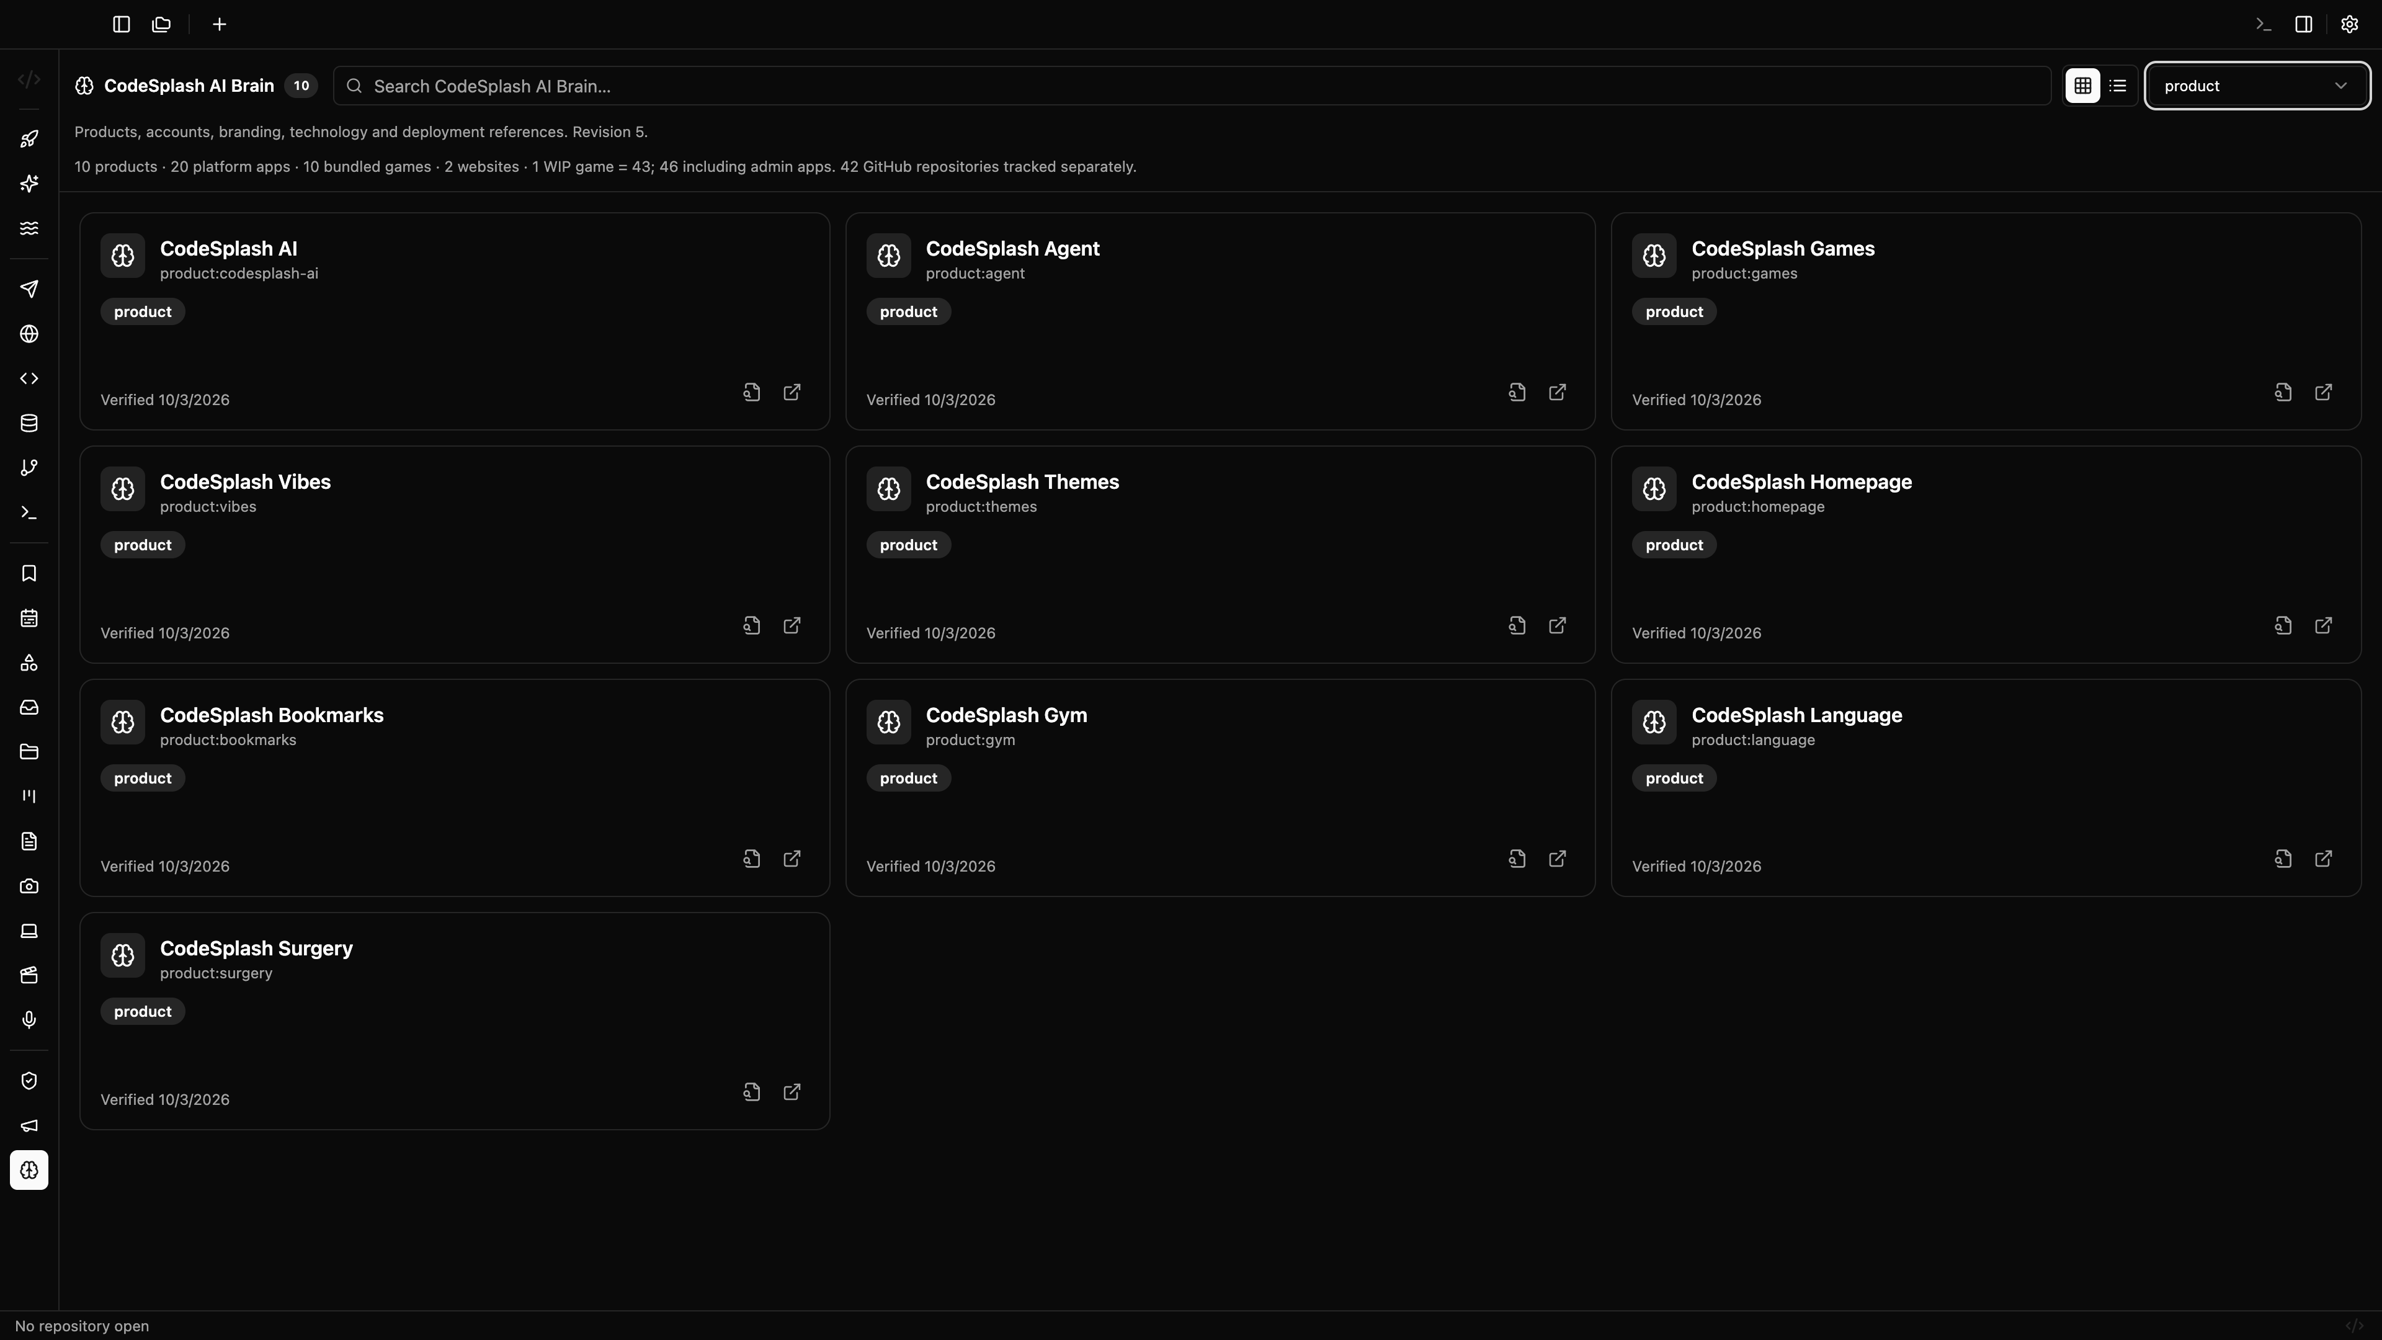
Task: Click the sparkles AI icon in sidebar
Action: (29, 183)
